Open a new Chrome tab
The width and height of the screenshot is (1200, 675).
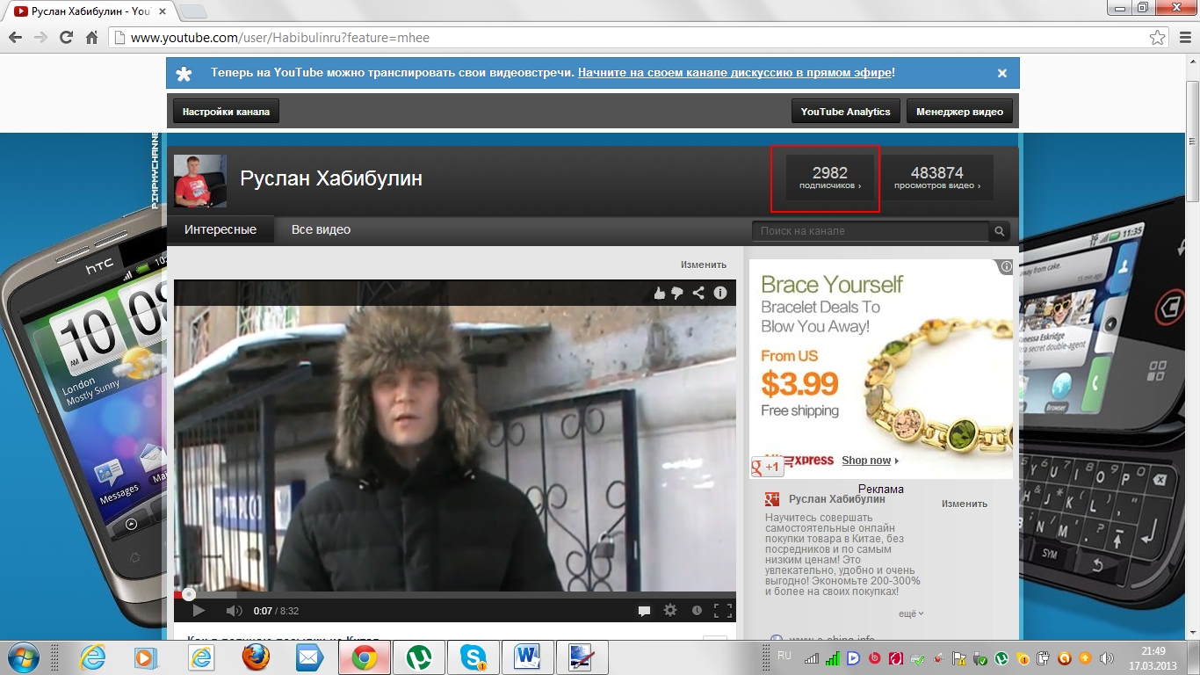(193, 11)
